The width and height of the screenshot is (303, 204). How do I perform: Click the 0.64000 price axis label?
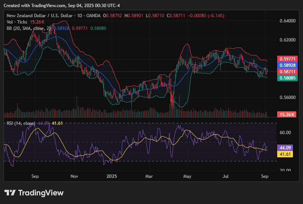pos(288,21)
